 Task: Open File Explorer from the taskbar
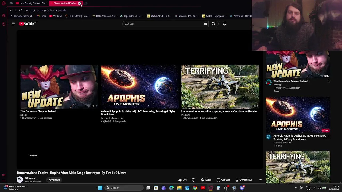click(x=179, y=188)
